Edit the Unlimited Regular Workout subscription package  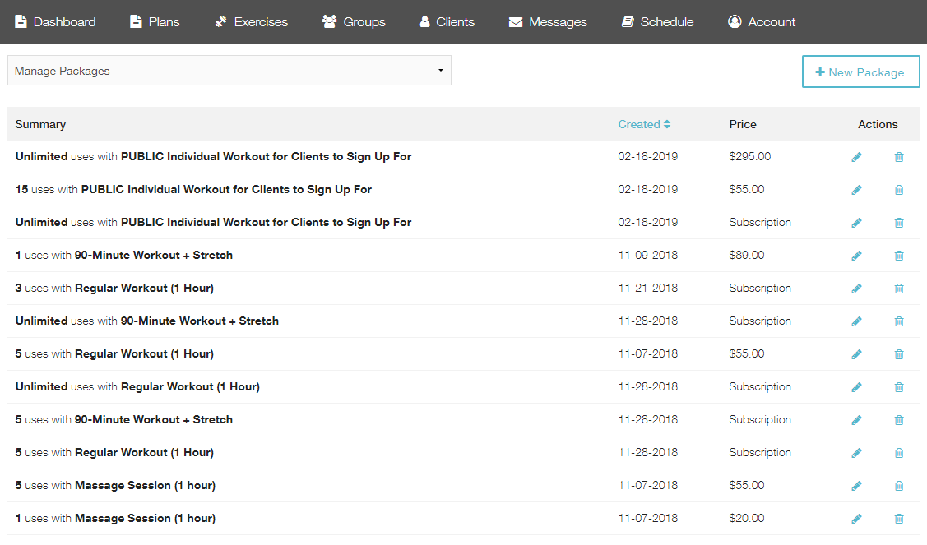(x=856, y=387)
